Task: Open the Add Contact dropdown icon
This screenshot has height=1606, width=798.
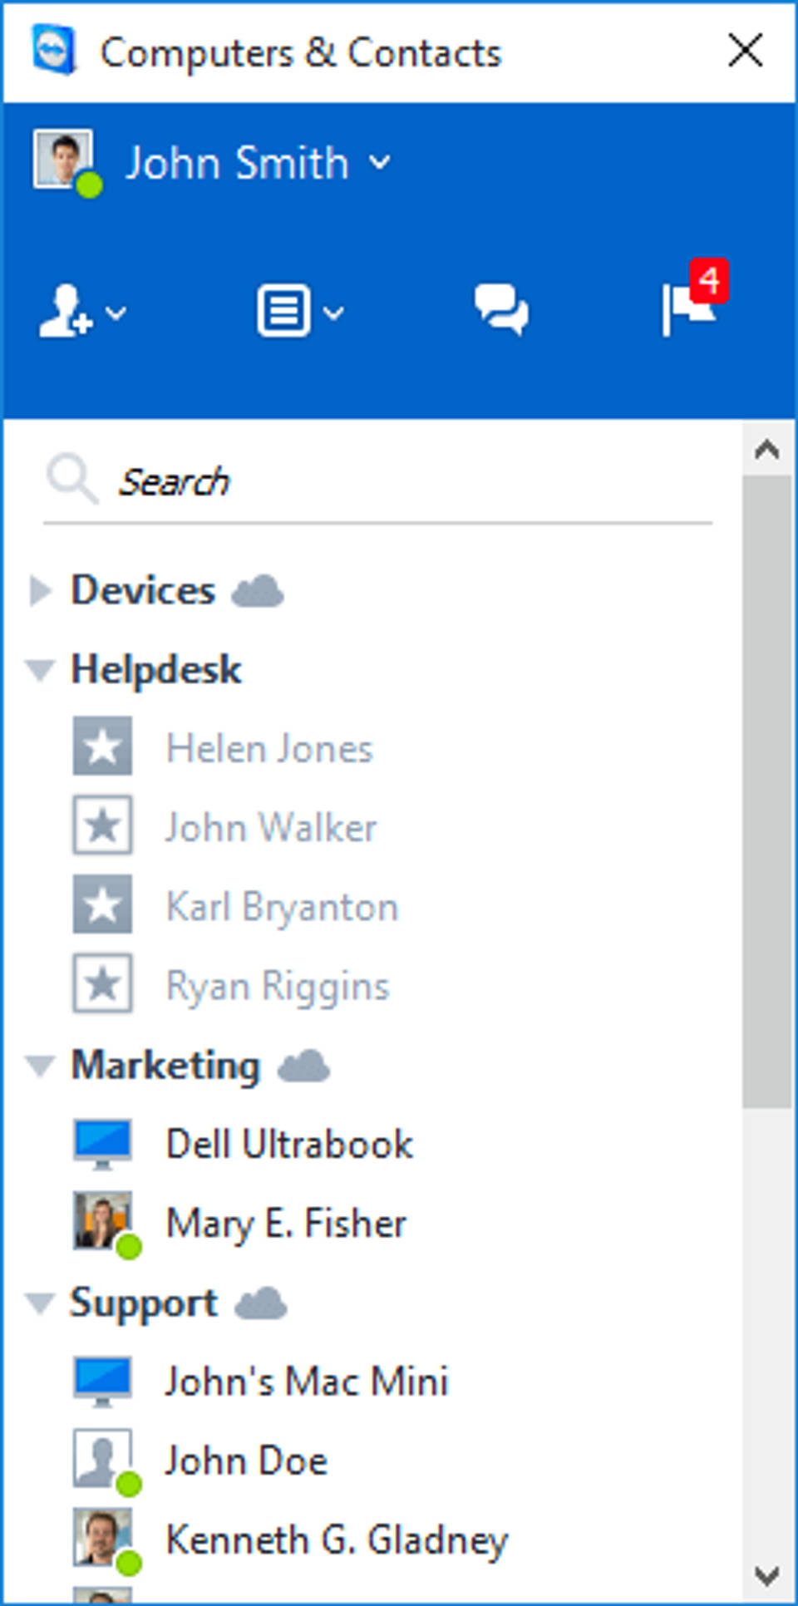Action: click(81, 312)
